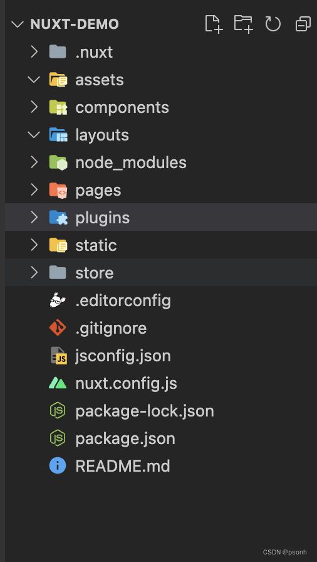The width and height of the screenshot is (317, 562).
Task: Collapse all folders in explorer
Action: pos(303,24)
